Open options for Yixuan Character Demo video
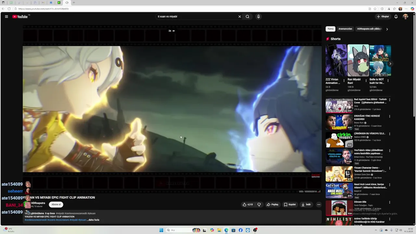The image size is (416, 234). (390, 168)
